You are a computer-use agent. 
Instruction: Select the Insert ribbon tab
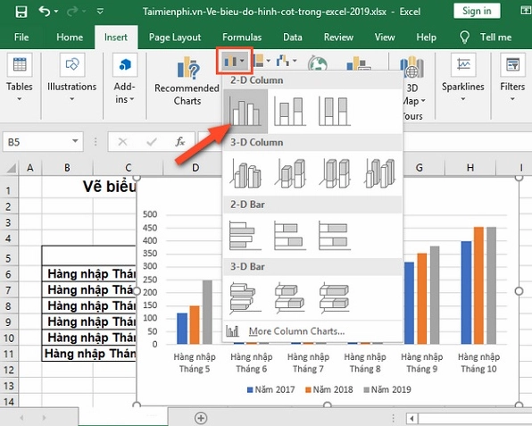(116, 37)
